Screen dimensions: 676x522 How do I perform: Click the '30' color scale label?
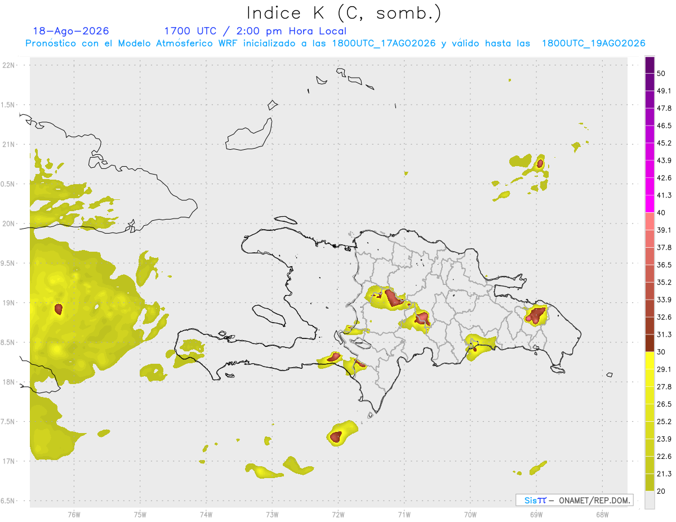click(x=661, y=352)
